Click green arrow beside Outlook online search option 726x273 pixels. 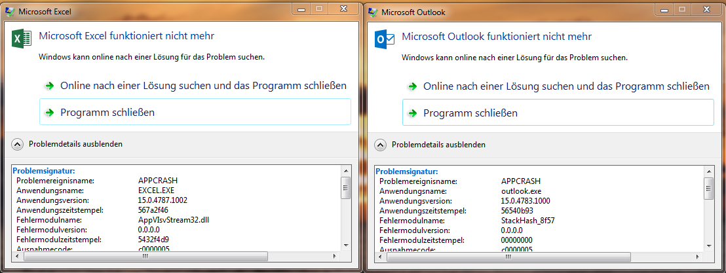(411, 86)
